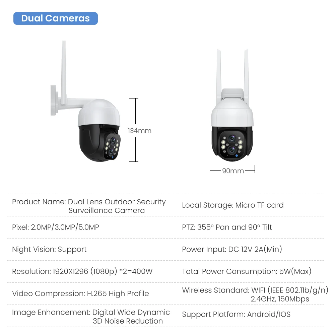
Task: Click the antenna on the side-view camera
Action: (63, 73)
